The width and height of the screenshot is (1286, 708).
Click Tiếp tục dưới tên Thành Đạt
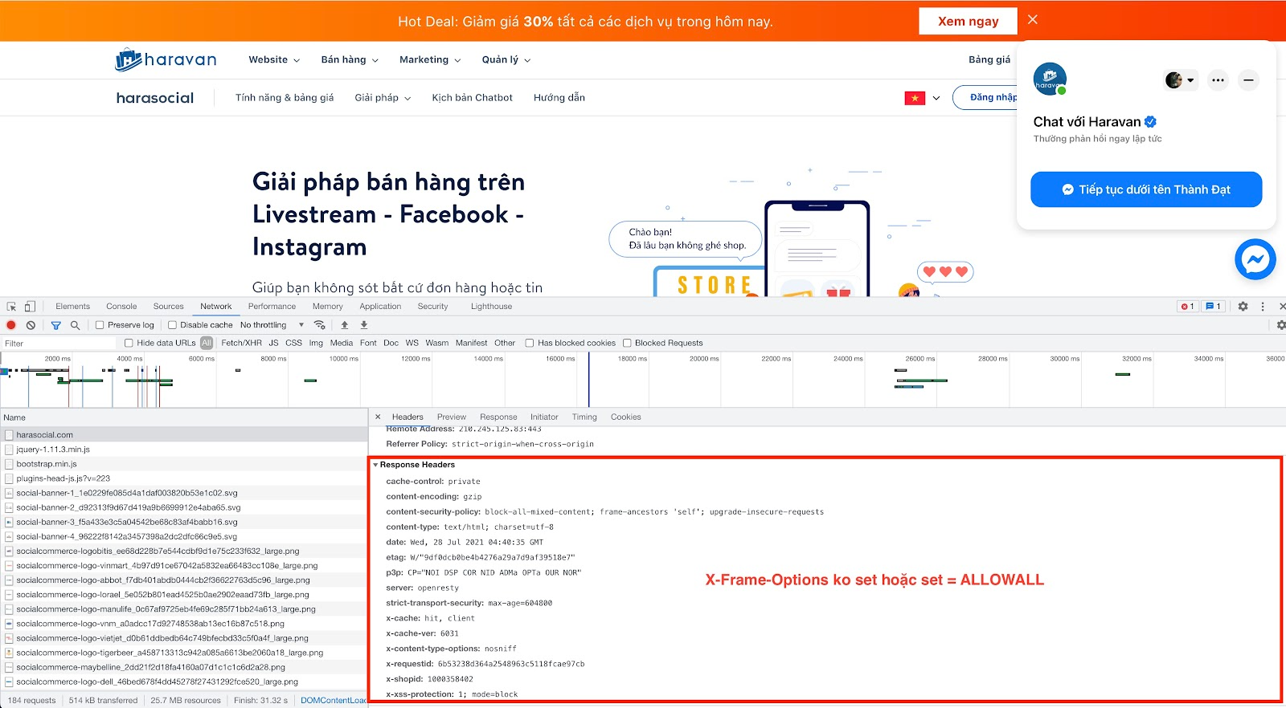(x=1147, y=189)
